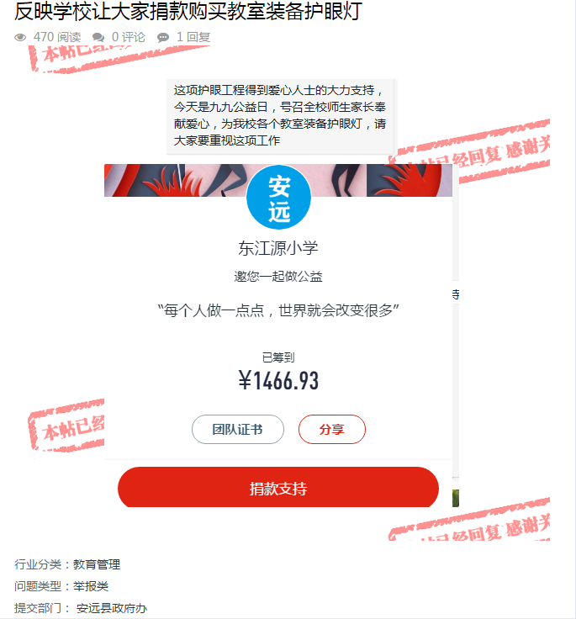
Task: Click the speech bubble reply icon beside 1 回复
Action: pyautogui.click(x=163, y=38)
